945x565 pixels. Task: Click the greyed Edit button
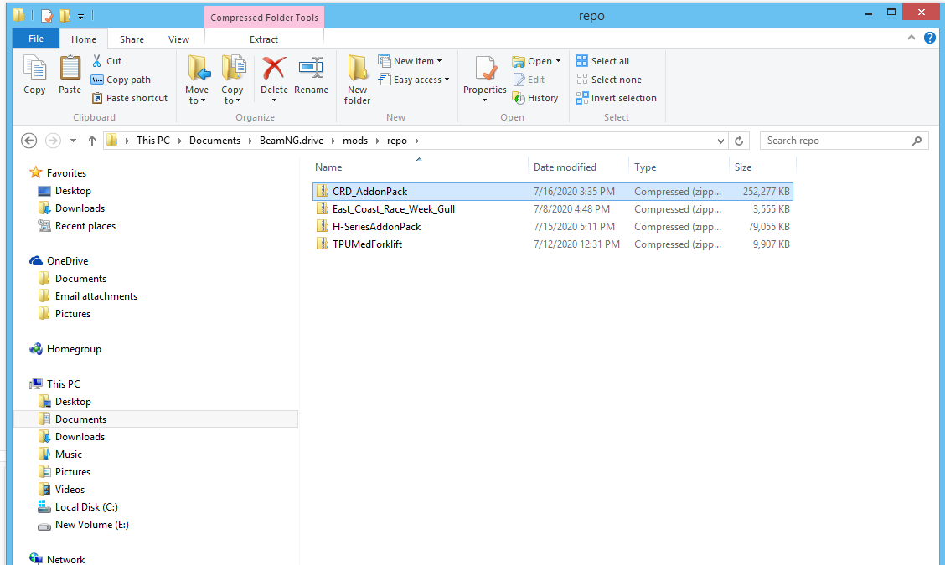(x=529, y=80)
